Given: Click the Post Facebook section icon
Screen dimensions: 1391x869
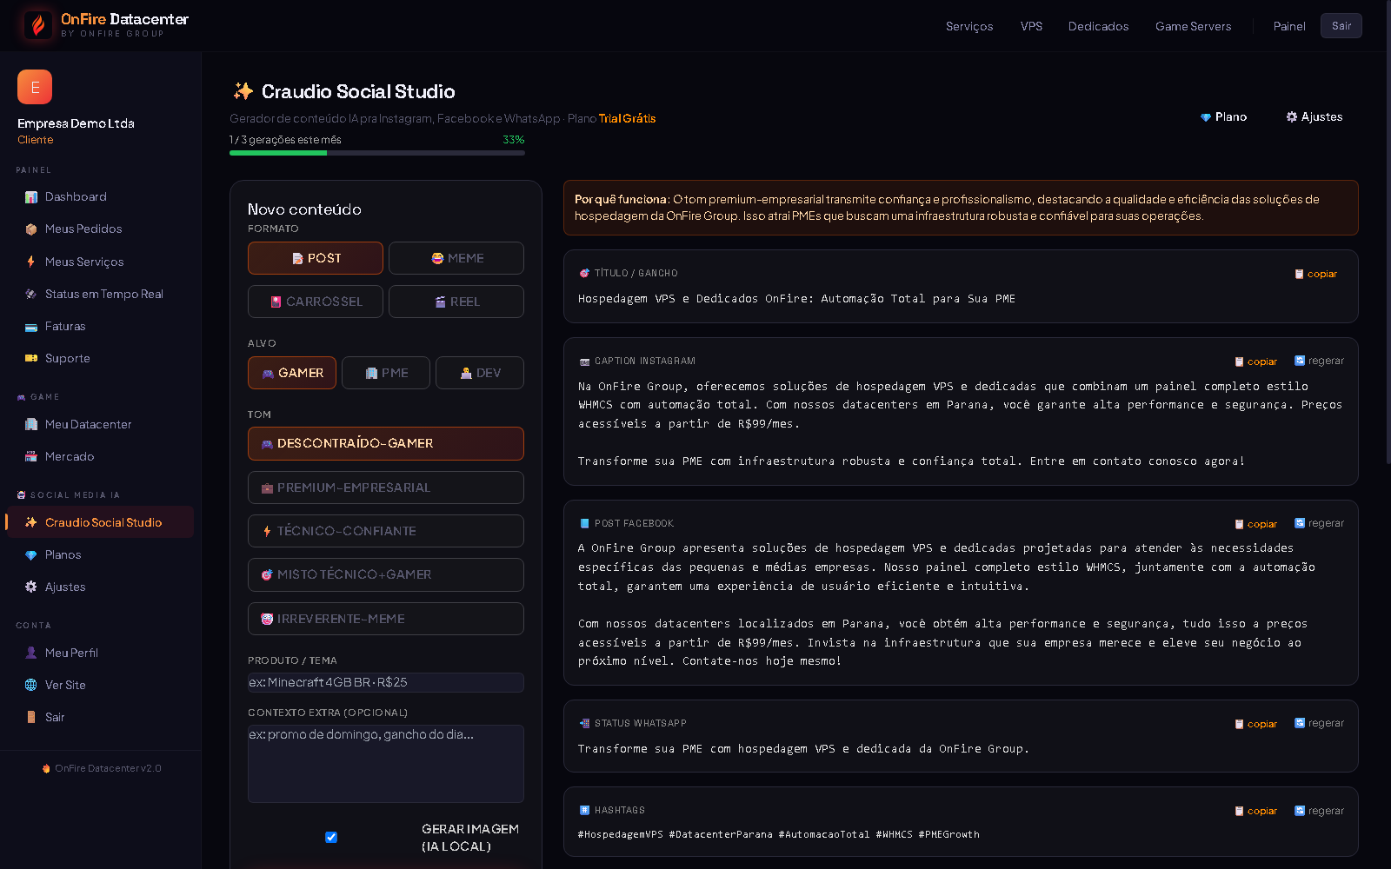Looking at the screenshot, I should [584, 523].
